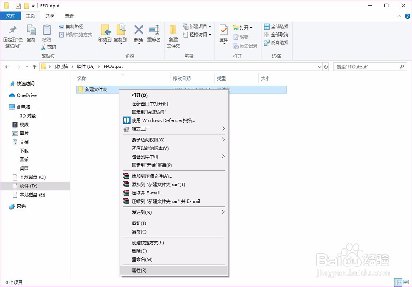Screen dimensions: 412x287
Task: Click the Refresh icon beside the address bar
Action: point(326,66)
